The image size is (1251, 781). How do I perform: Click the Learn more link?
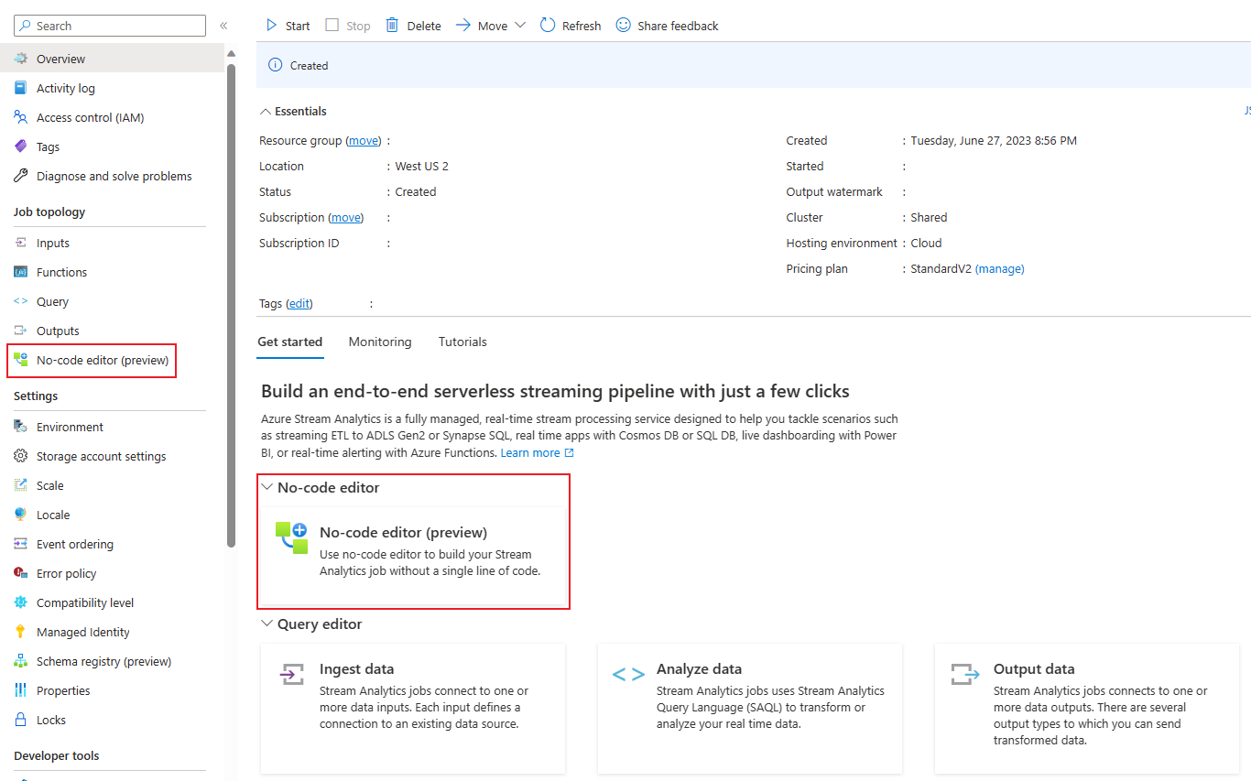pyautogui.click(x=530, y=453)
